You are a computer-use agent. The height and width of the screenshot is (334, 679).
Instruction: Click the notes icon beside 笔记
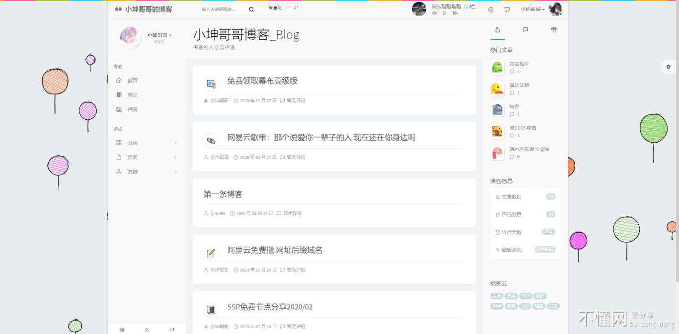119,95
